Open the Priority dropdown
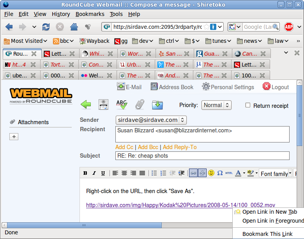This screenshot has height=239, width=304. coord(216,105)
